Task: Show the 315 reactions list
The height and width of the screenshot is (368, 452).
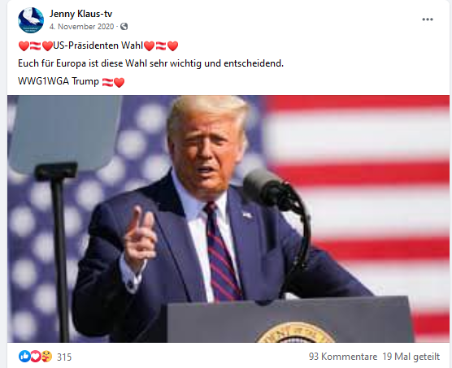Action: (64, 357)
